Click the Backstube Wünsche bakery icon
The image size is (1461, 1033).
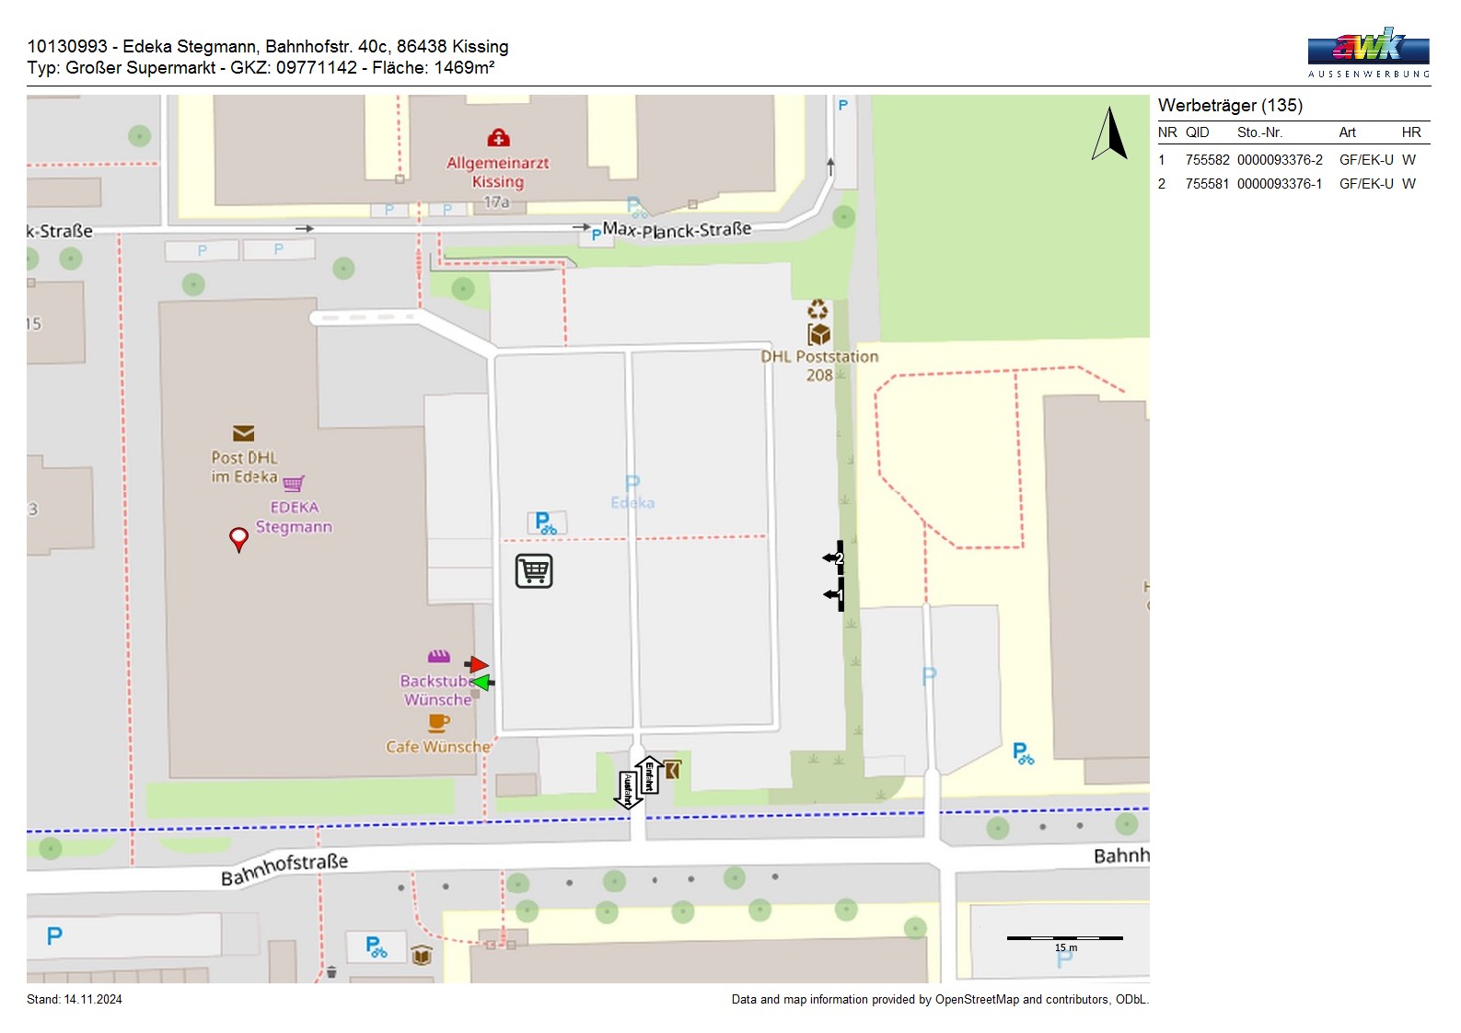click(x=439, y=657)
